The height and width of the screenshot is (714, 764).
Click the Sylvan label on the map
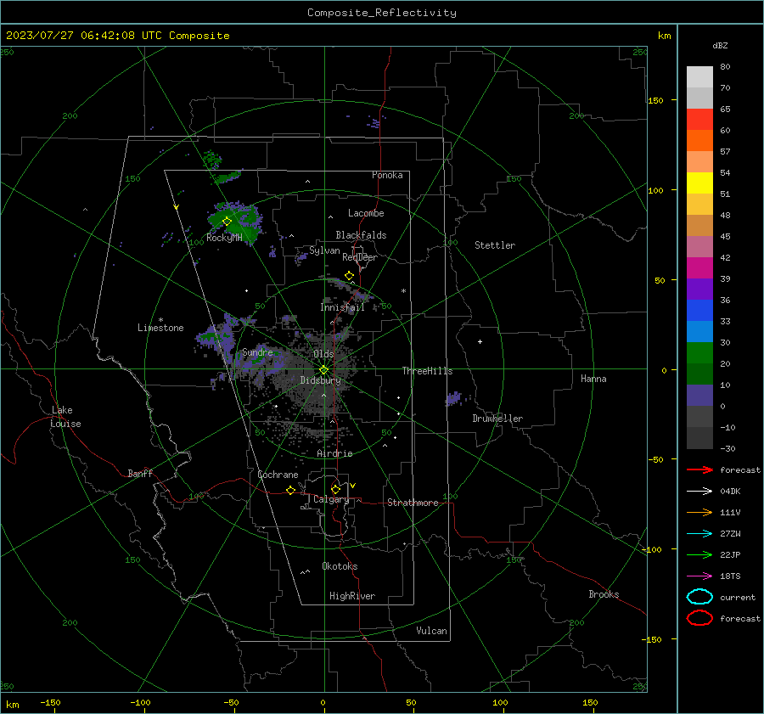(324, 250)
